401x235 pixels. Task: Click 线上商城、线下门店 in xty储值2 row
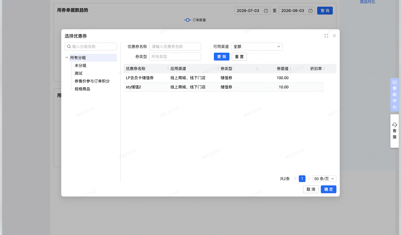(188, 87)
